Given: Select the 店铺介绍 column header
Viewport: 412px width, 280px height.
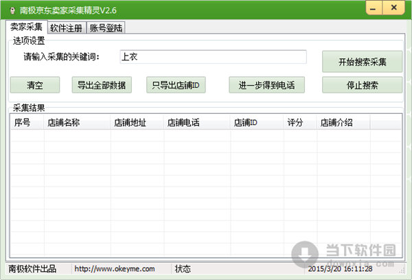Looking at the screenshot, I should point(343,122).
